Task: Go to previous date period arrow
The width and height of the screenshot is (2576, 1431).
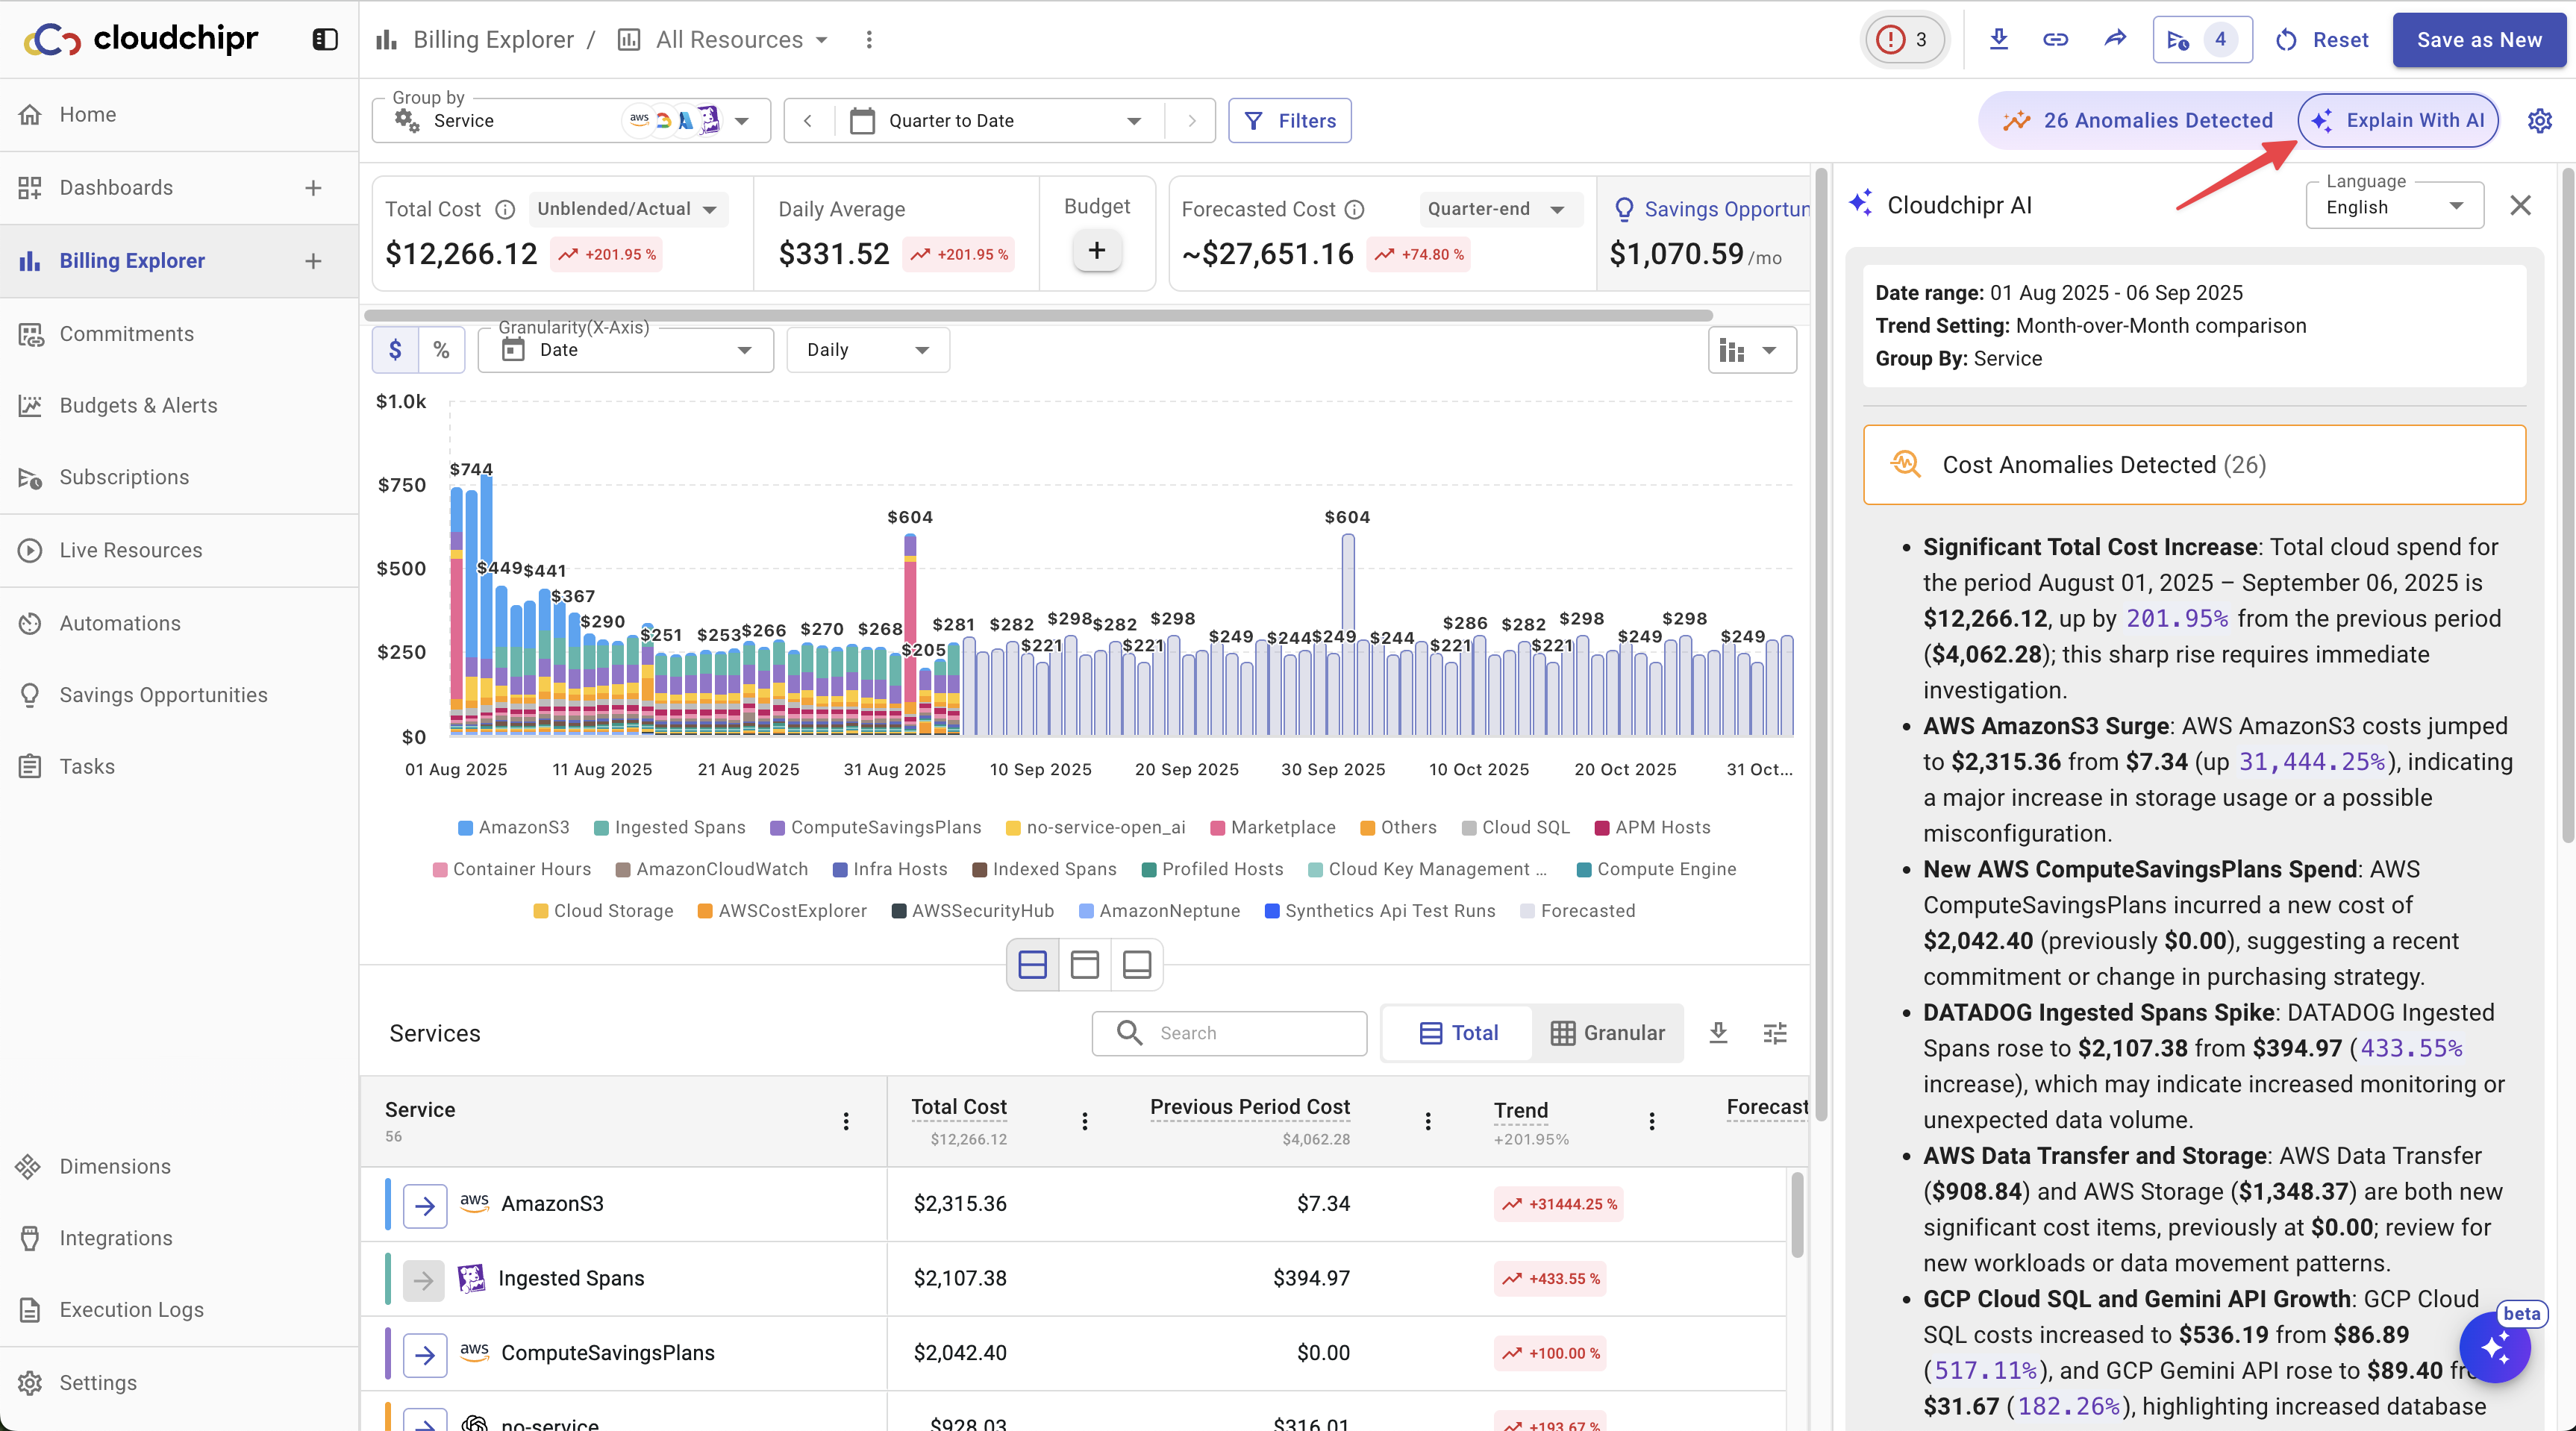Action: point(808,121)
